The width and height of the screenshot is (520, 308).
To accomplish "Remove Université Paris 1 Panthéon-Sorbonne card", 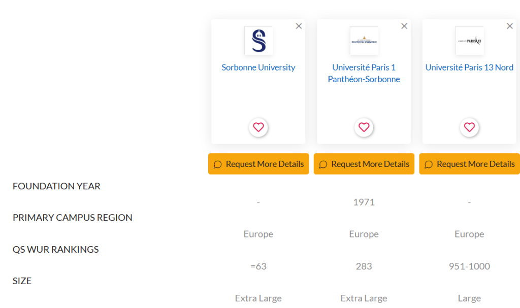I will pyautogui.click(x=404, y=26).
